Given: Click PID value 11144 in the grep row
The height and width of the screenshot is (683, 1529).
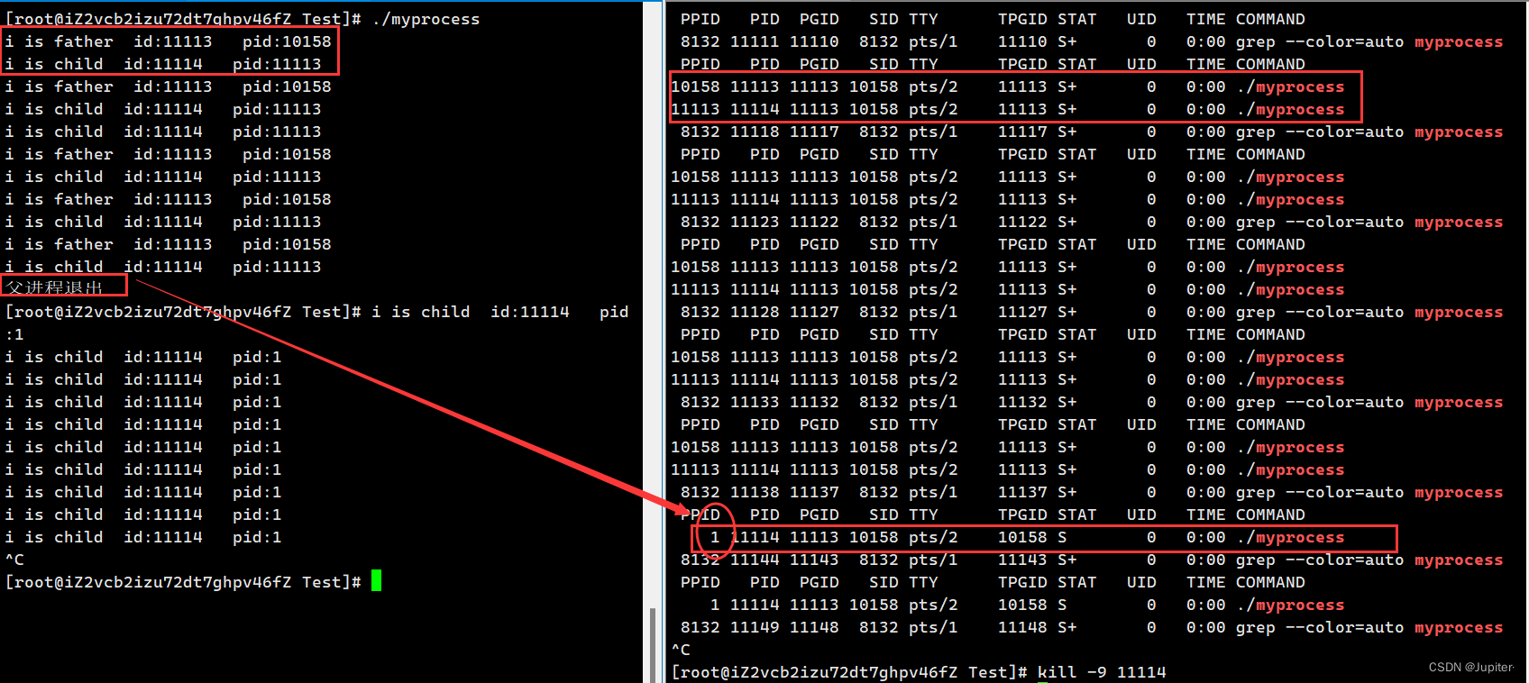Looking at the screenshot, I should [x=755, y=560].
